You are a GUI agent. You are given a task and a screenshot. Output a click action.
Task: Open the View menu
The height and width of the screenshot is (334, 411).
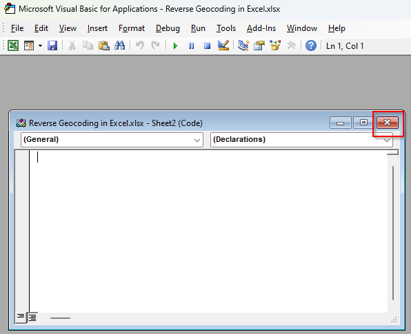click(68, 28)
